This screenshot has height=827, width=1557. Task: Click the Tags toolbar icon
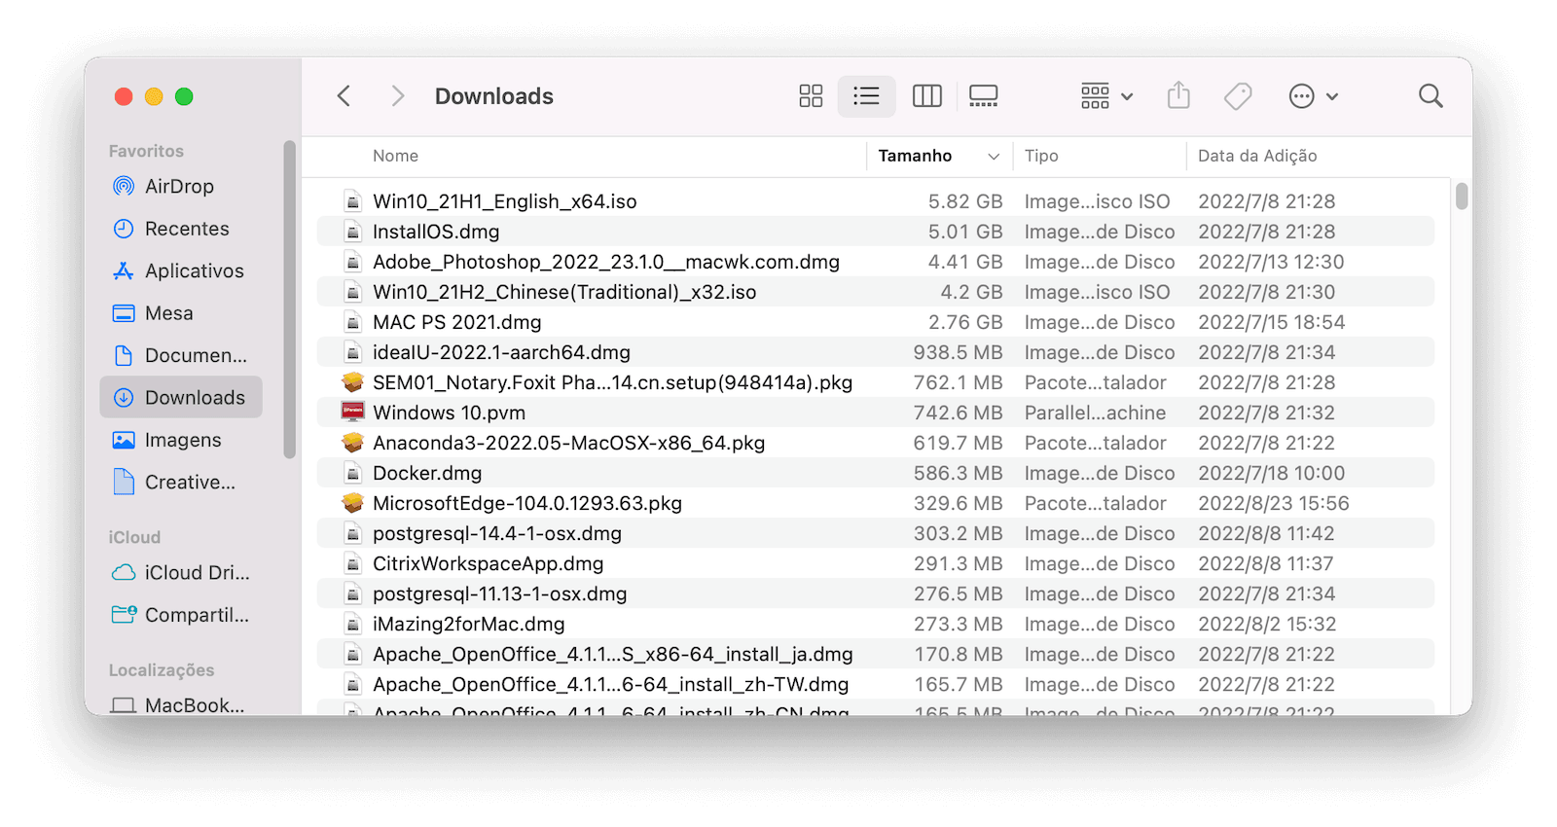[x=1238, y=95]
